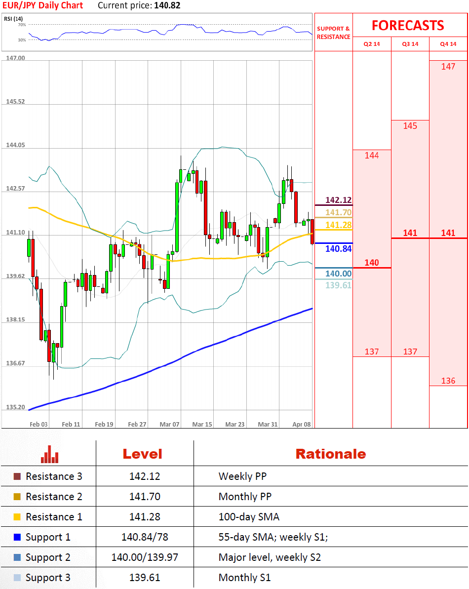Click the red bar chart icon

pos(49,454)
